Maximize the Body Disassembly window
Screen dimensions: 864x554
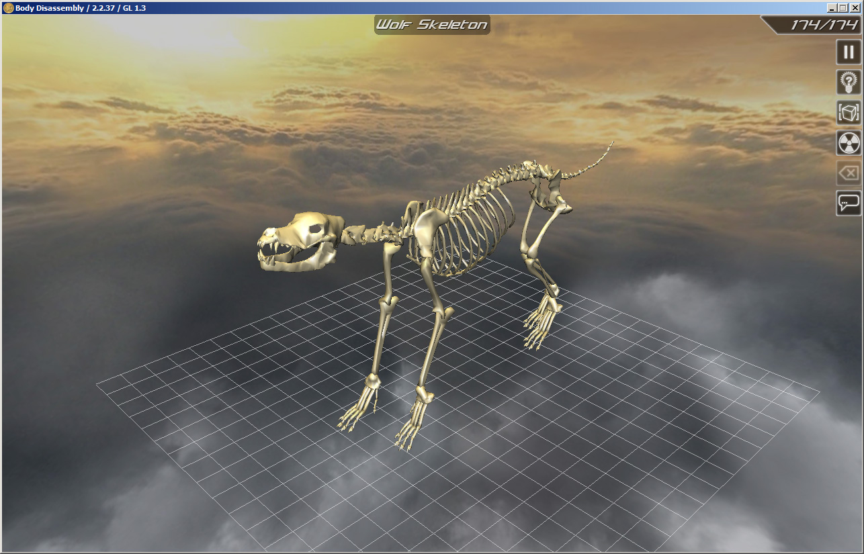point(843,8)
